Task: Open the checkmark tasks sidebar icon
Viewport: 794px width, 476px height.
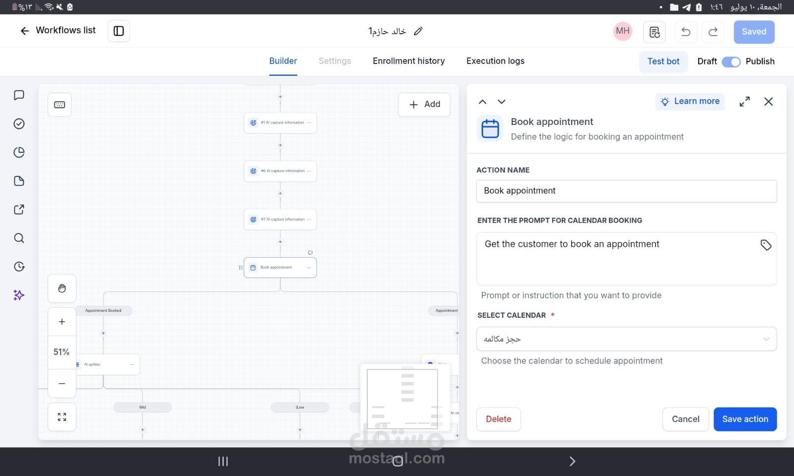Action: click(x=19, y=123)
